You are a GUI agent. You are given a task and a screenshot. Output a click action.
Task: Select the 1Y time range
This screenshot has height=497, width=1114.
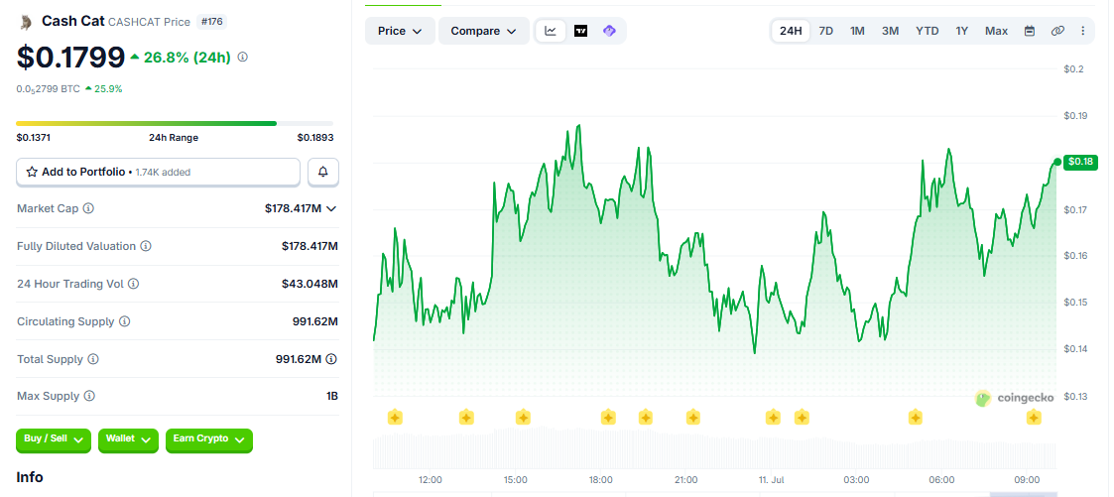click(x=962, y=31)
